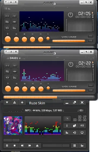
Task: Click the No title album art thumbnail
Action: [x=13, y=126]
